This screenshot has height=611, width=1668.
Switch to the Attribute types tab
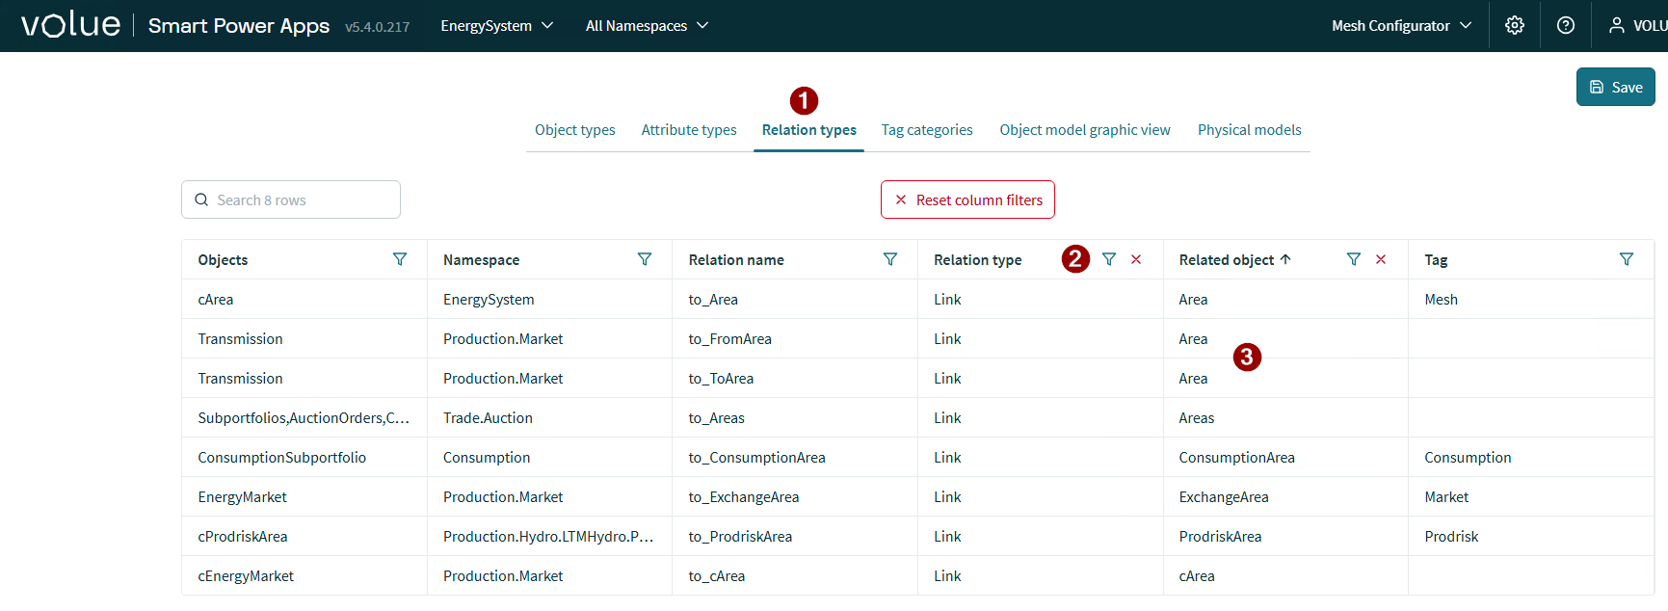tap(689, 130)
